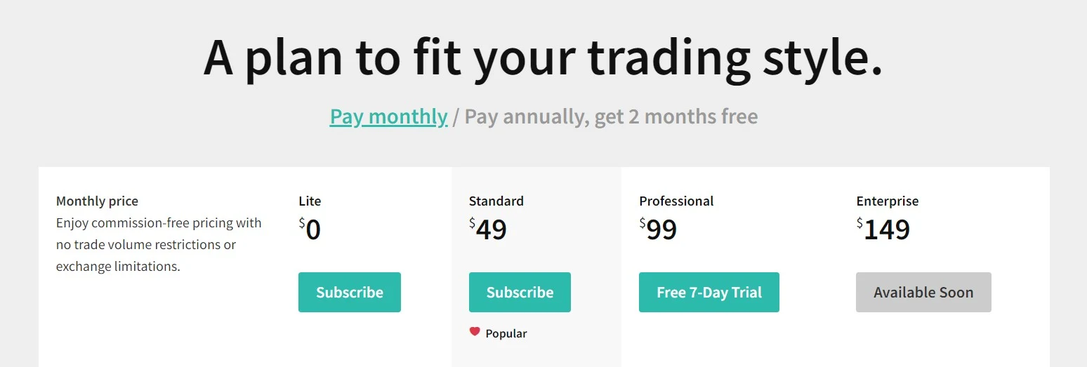Subscribe to the Standard plan
This screenshot has width=1087, height=367.
(x=520, y=292)
